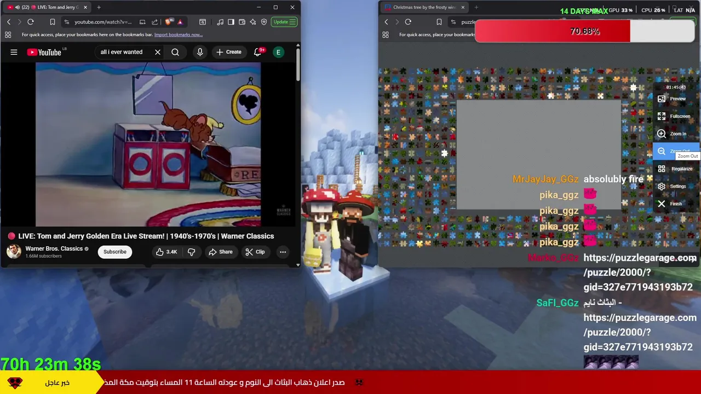Click Regularize in puzzle menu
The width and height of the screenshot is (701, 394).
pos(676,169)
